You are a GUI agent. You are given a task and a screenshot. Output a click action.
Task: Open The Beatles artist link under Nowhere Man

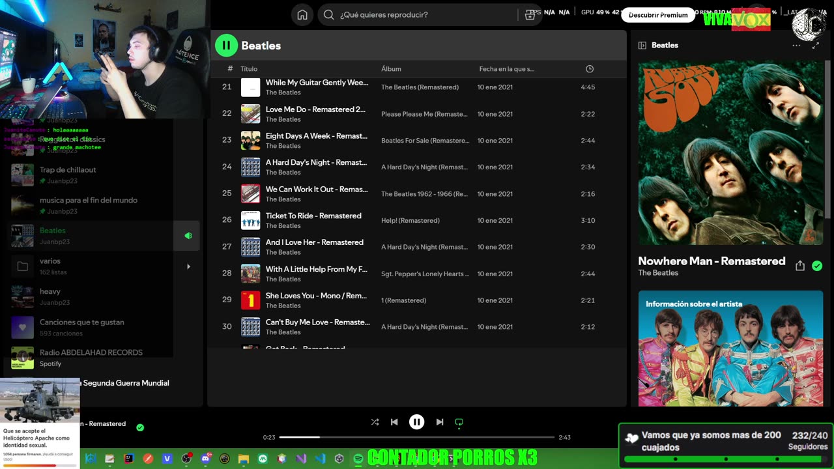tap(658, 273)
